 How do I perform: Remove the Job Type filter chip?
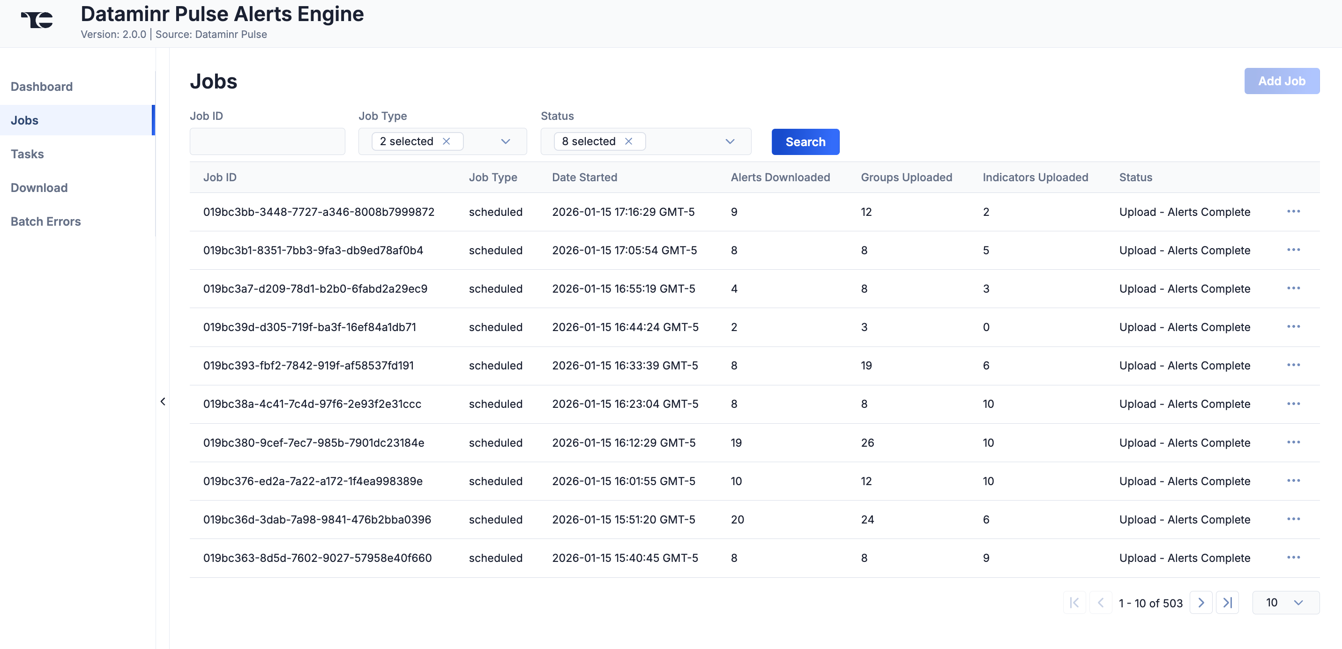point(447,141)
